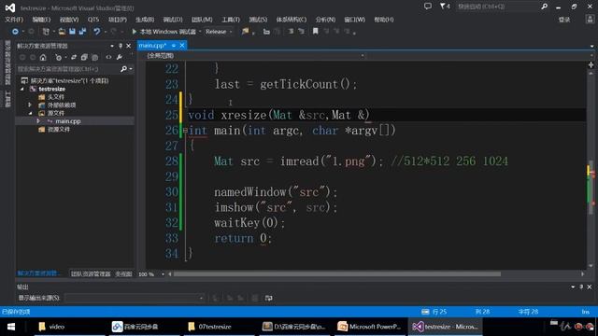
Task: Toggle auto-hide pin on Solution Explorer
Action: point(121,46)
